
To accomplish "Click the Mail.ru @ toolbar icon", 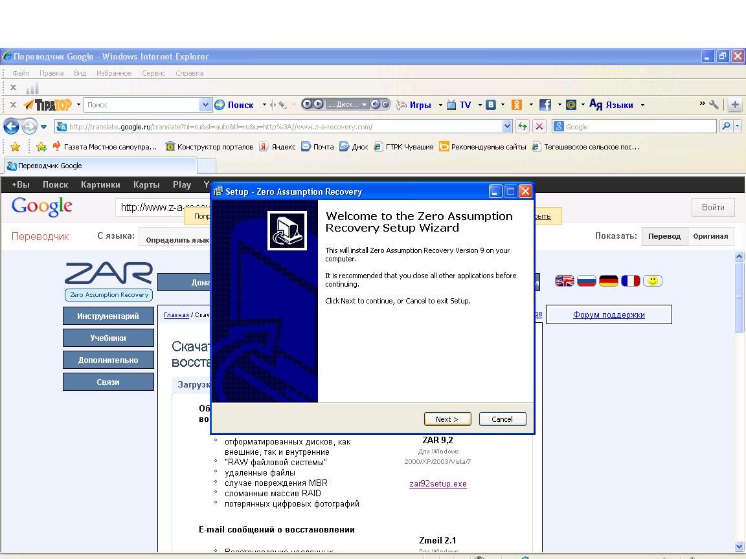I will (571, 105).
